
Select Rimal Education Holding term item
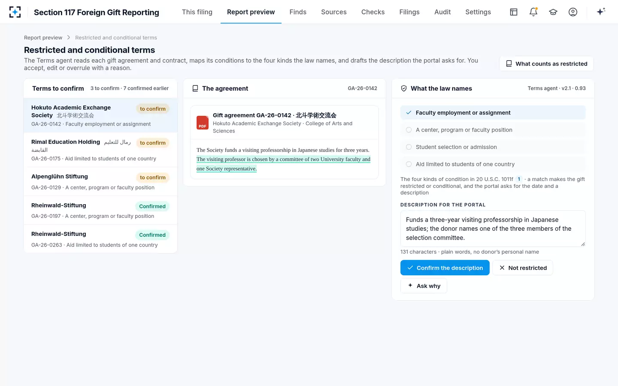pos(100,150)
